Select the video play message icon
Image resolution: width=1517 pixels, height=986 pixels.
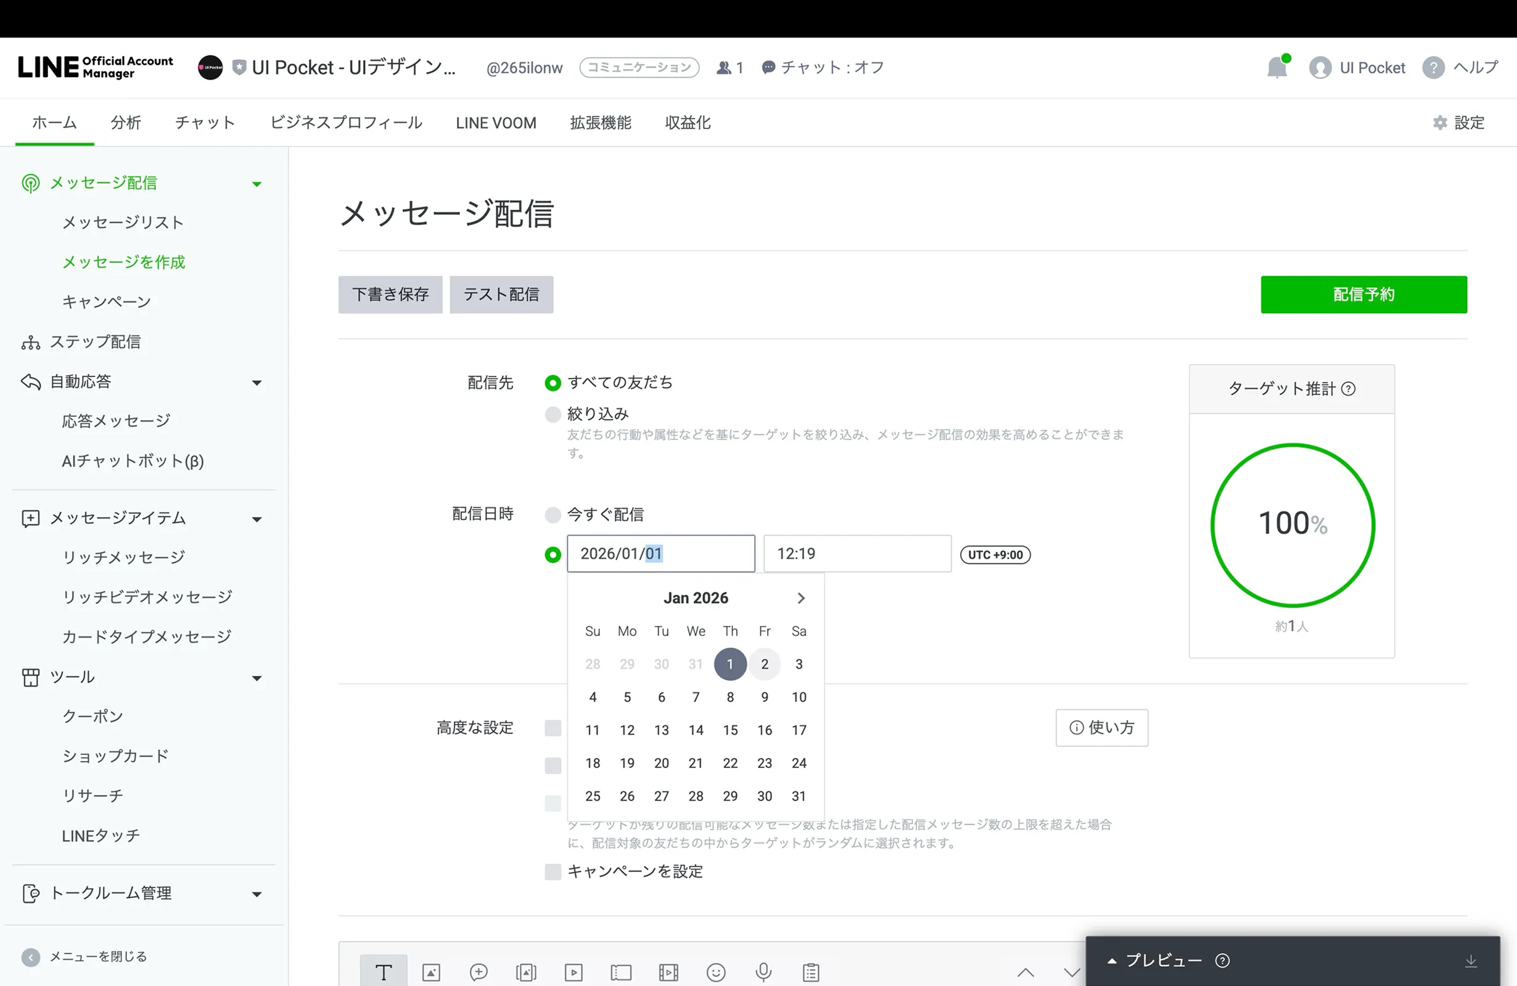(x=573, y=972)
